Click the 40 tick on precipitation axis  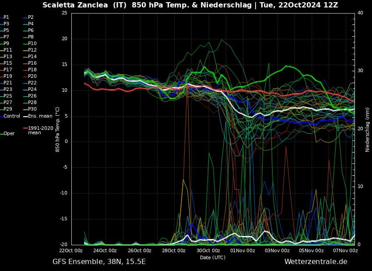360,13
